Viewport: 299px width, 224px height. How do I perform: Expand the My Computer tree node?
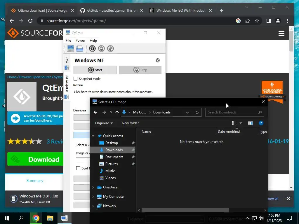93,197
